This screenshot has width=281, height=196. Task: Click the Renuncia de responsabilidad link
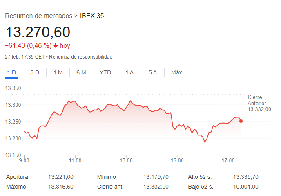(x=80, y=57)
